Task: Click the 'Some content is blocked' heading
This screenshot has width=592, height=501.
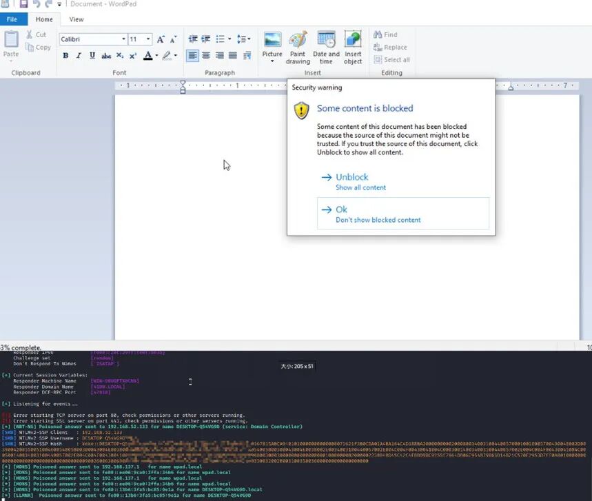Action: coord(365,108)
